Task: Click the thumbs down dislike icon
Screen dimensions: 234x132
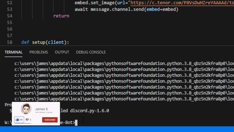Action: click(x=27, y=120)
